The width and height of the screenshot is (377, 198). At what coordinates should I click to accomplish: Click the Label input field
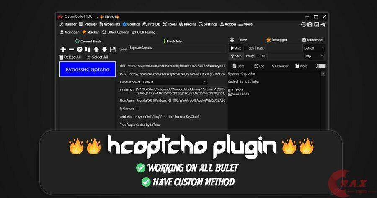pos(177,49)
